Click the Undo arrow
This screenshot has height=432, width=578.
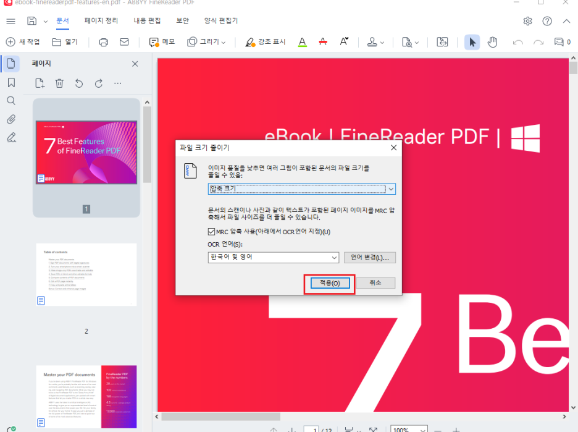coord(518,42)
